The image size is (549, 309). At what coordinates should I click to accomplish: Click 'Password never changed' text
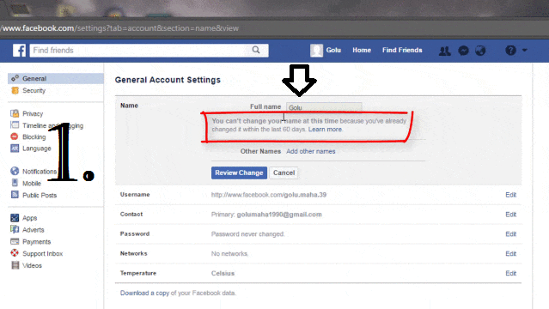pyautogui.click(x=248, y=234)
